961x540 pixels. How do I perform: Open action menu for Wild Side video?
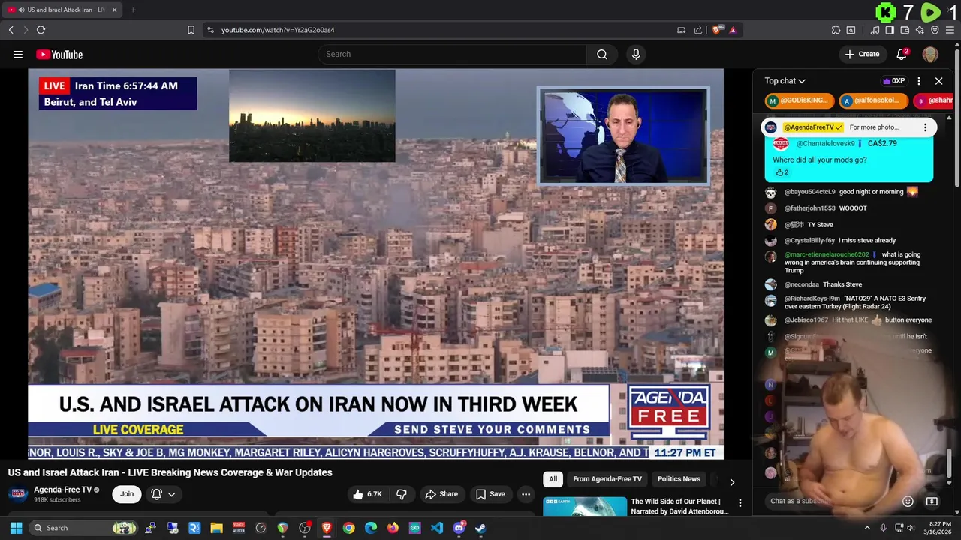pos(740,503)
